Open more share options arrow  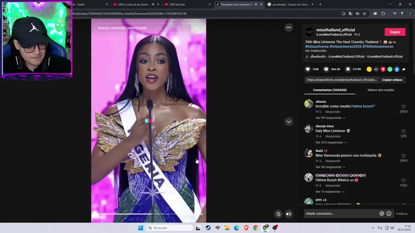click(404, 69)
